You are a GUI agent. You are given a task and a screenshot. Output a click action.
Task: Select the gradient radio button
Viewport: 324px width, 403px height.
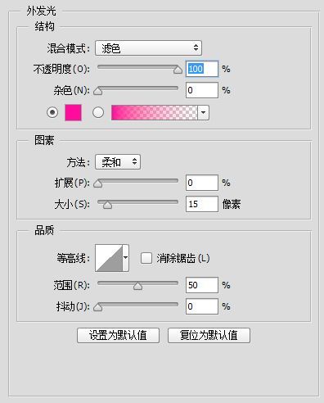pos(98,112)
